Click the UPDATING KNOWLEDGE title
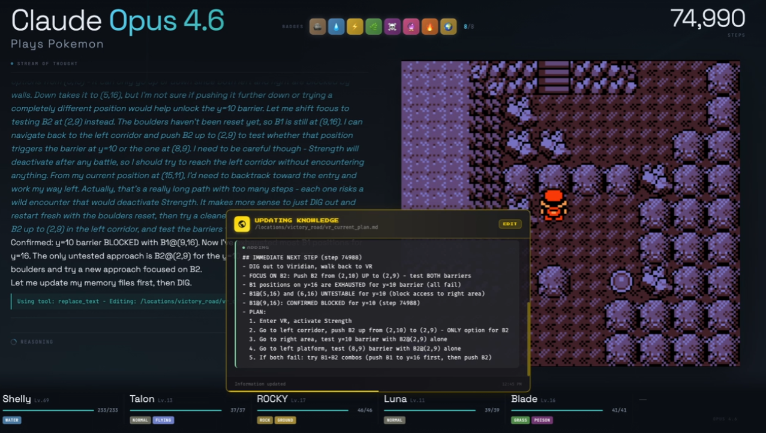 (x=296, y=220)
